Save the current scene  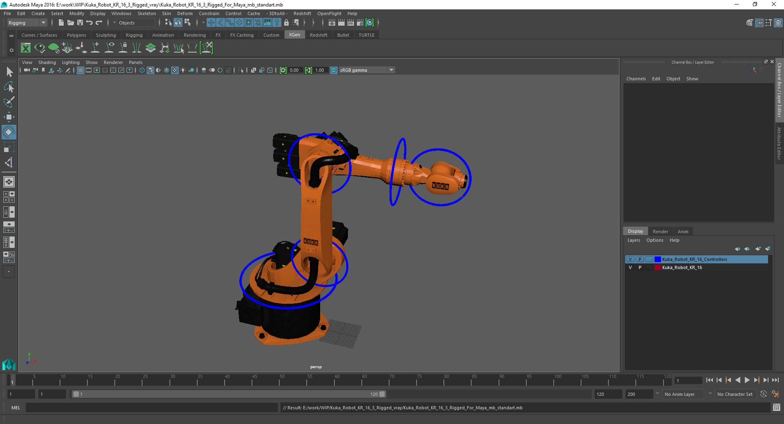coord(80,23)
